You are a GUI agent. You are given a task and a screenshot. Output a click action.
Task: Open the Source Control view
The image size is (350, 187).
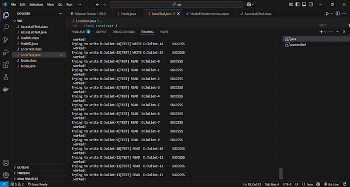(6, 40)
